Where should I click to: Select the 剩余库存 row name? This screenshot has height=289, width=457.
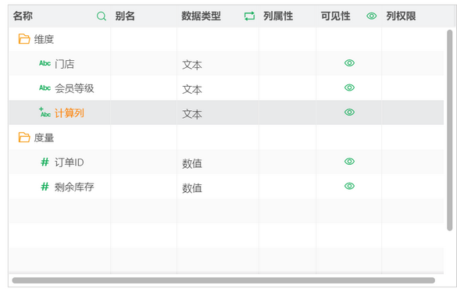(x=74, y=187)
